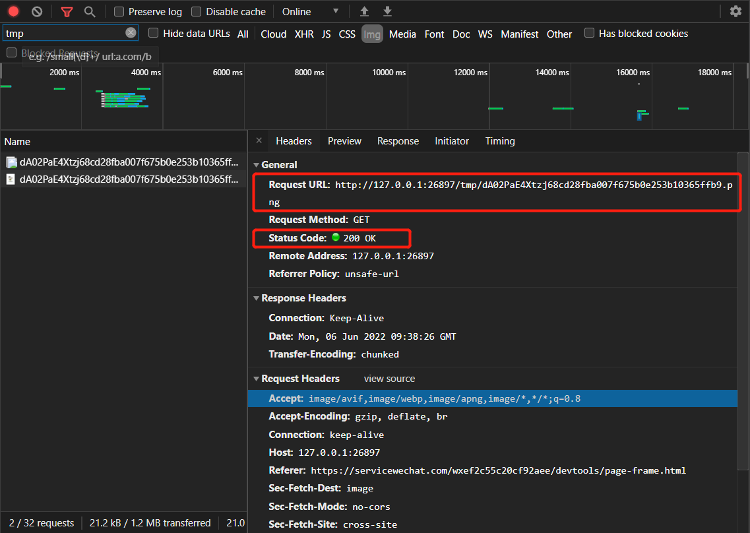Filter requests by WS
750x533 pixels.
pos(485,34)
